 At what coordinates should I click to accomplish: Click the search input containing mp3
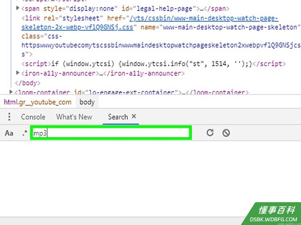pos(111,133)
